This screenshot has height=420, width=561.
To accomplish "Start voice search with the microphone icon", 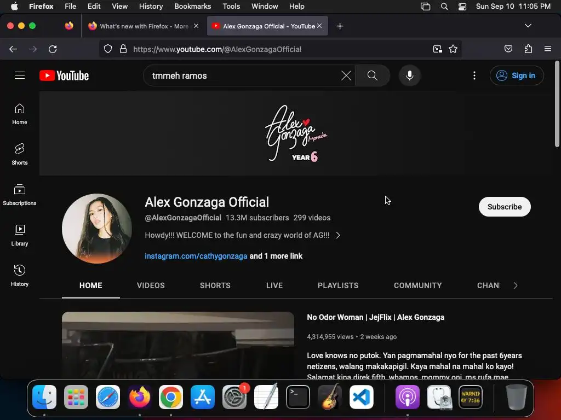I will 410,75.
